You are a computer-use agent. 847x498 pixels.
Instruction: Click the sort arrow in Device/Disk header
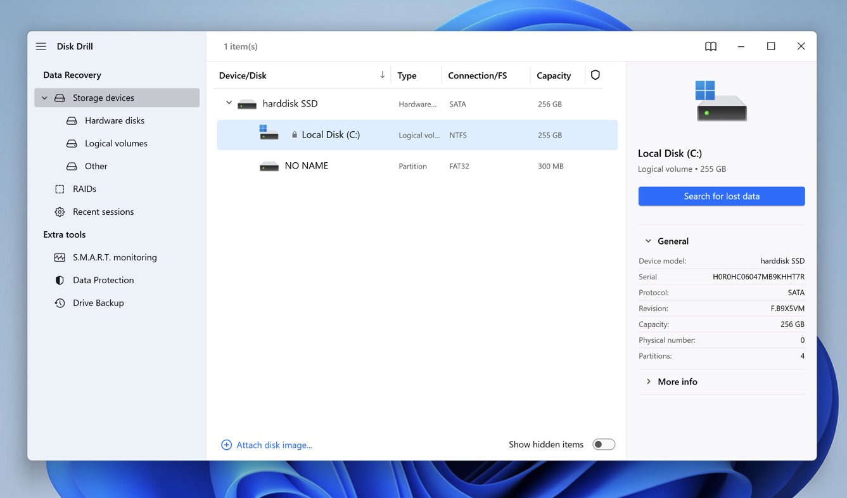click(382, 75)
